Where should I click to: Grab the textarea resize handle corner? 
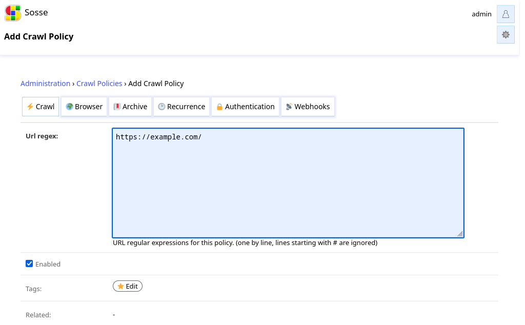click(x=460, y=234)
